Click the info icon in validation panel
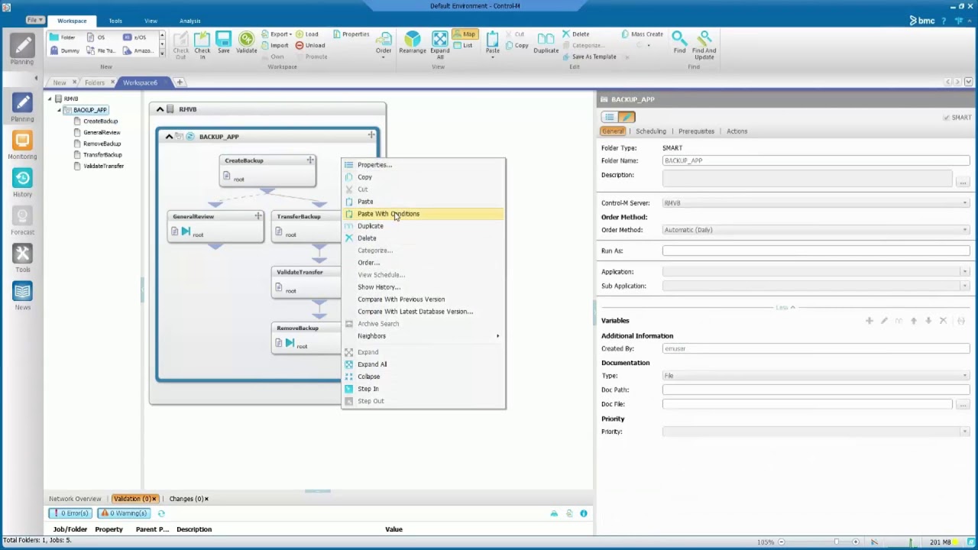Screen dimensions: 978x550 [584, 513]
